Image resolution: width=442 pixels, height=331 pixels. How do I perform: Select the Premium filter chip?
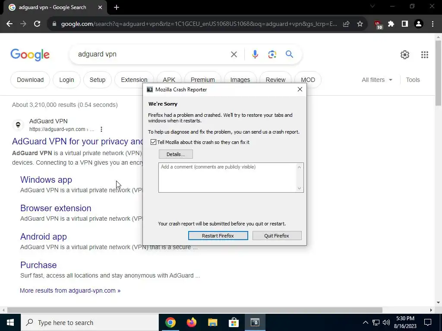(203, 78)
